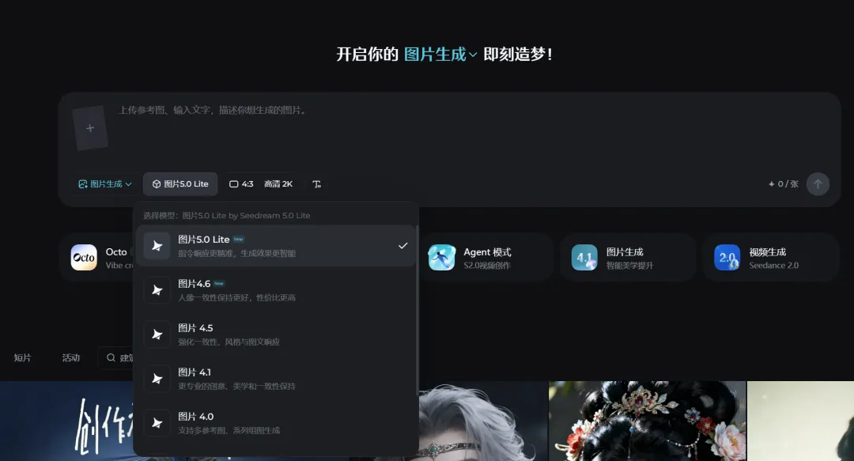Click the 2.0 视频生成 card icon
The height and width of the screenshot is (461, 854).
coord(727,257)
